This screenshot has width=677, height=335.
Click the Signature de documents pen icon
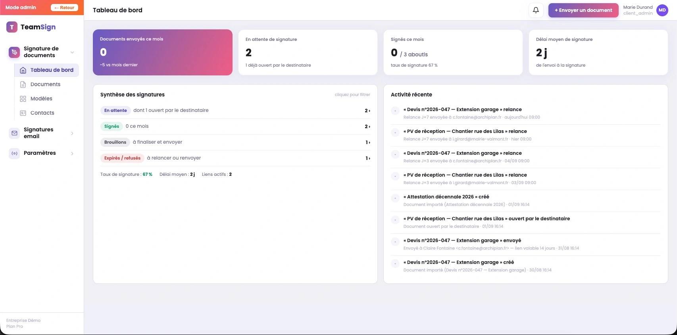14,52
